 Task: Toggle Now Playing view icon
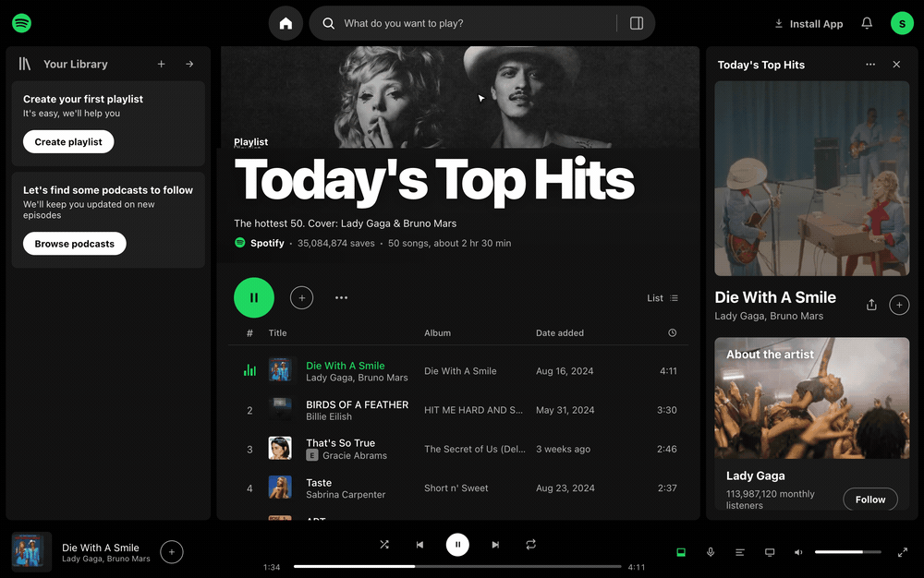[x=681, y=552]
